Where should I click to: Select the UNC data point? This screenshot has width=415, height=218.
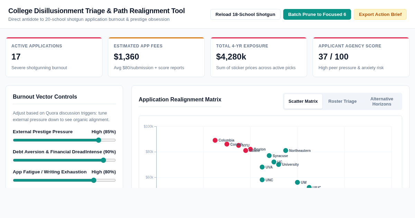[262, 180]
